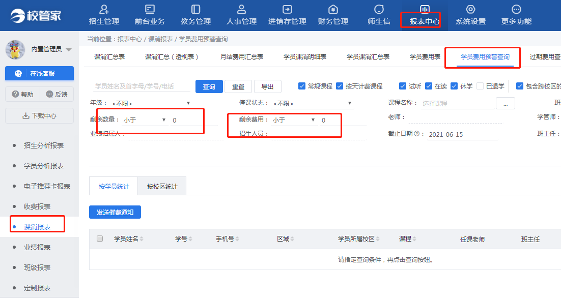Click the student name search field
This screenshot has width=561, height=298.
[x=142, y=86]
